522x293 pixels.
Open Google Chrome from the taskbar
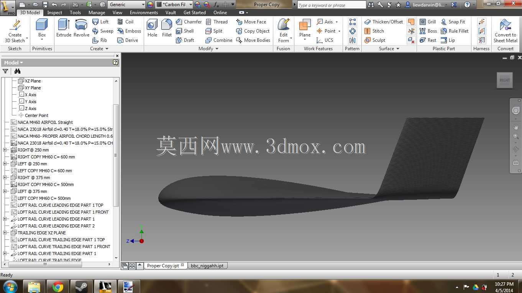click(58, 286)
